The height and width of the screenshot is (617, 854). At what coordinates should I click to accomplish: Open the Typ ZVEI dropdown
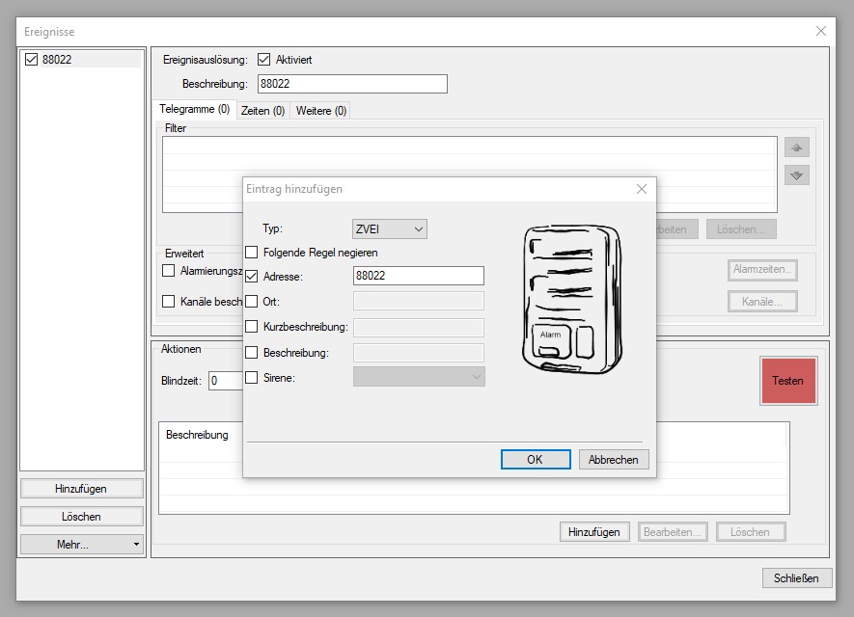(390, 228)
